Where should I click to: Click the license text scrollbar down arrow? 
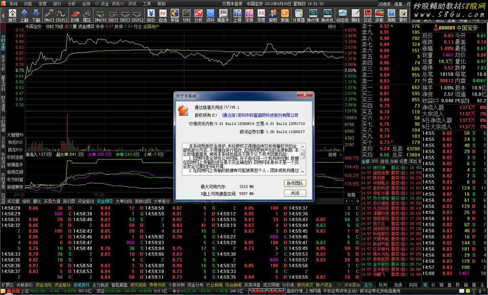[x=303, y=171]
